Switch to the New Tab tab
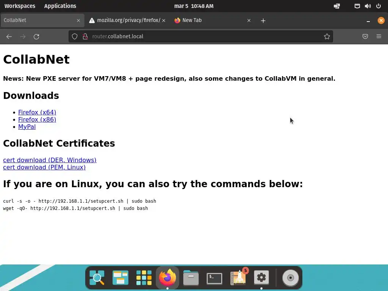388x291 pixels. 213,20
